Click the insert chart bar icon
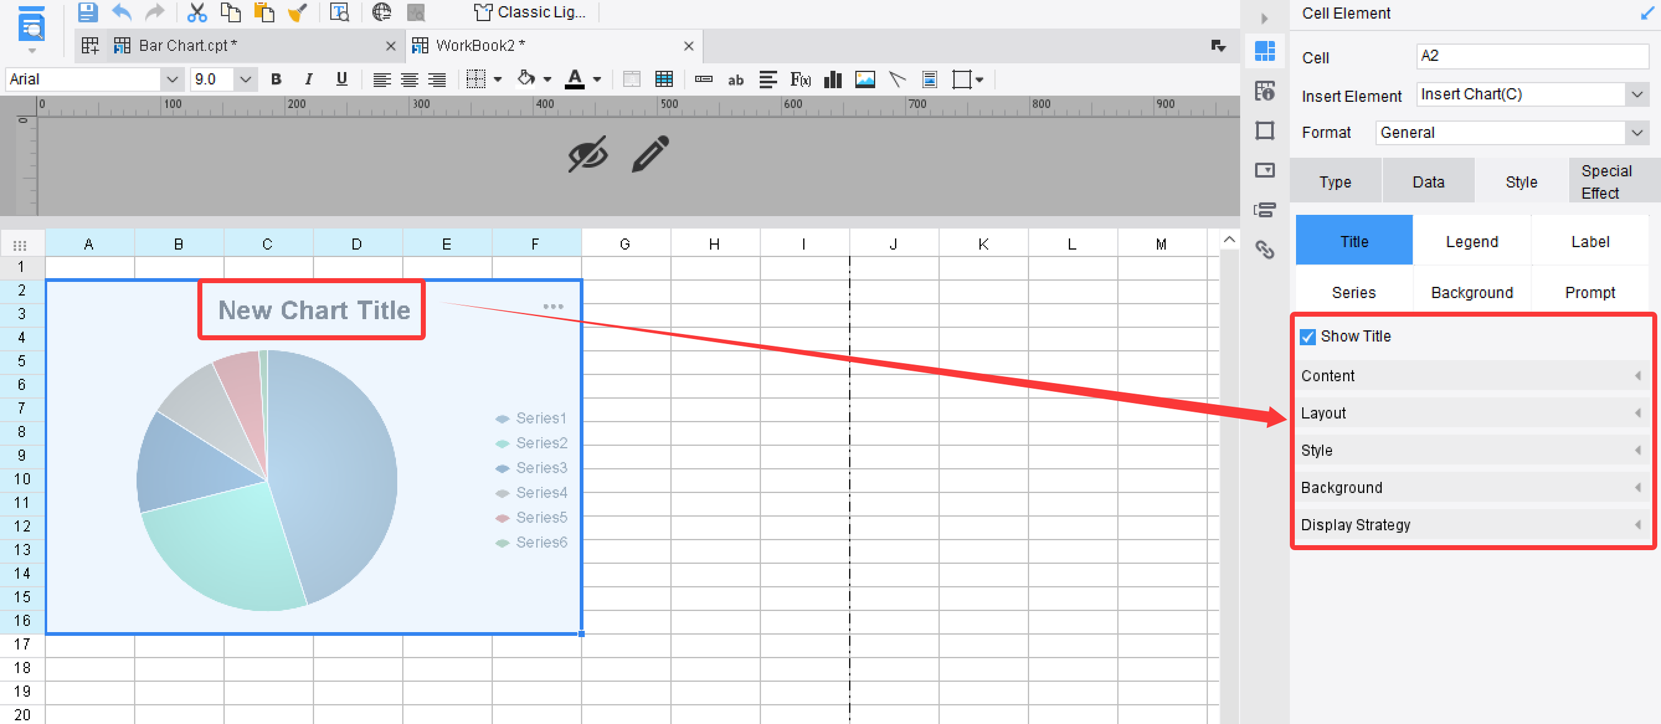The image size is (1661, 724). click(x=833, y=79)
